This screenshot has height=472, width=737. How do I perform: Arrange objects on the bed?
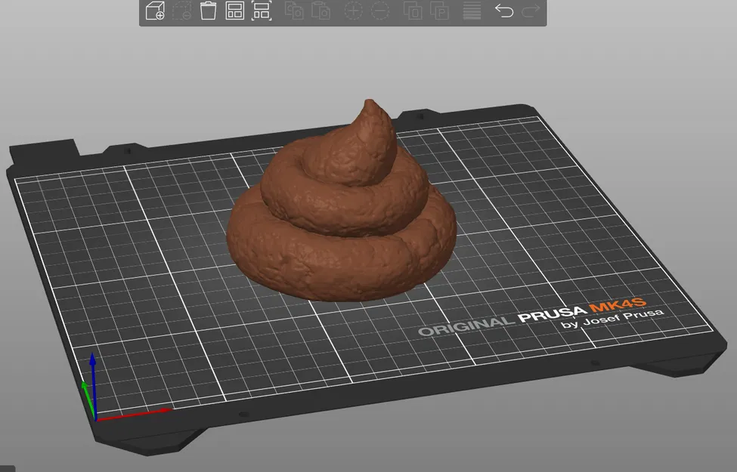(x=234, y=11)
